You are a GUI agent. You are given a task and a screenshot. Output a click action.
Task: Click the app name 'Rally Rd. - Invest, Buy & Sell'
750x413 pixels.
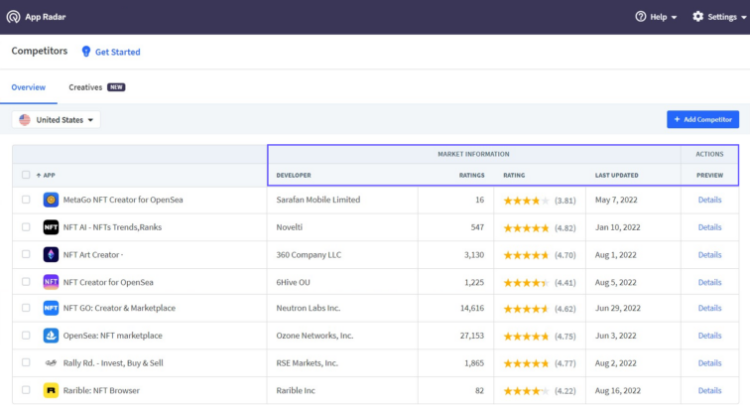[x=113, y=362]
